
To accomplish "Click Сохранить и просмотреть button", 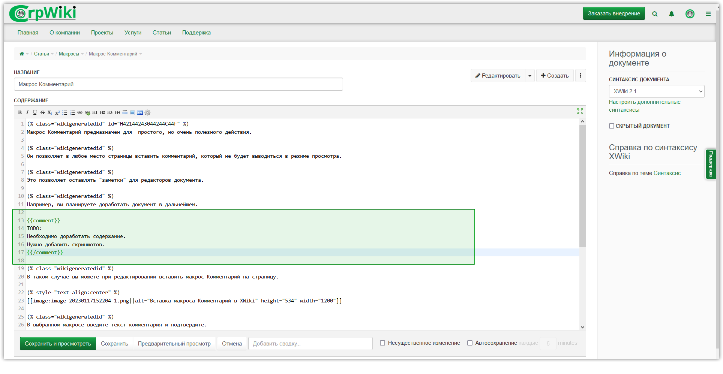I will click(58, 344).
